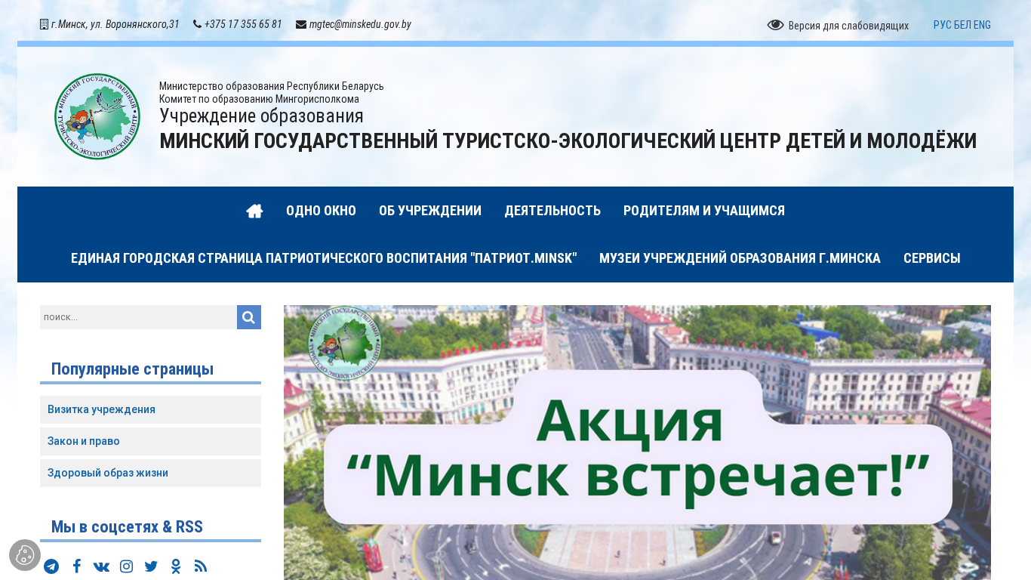Image resolution: width=1031 pixels, height=580 pixels.
Task: Click the address г.Минск, ул. Воронянского,31
Action: coord(115,24)
